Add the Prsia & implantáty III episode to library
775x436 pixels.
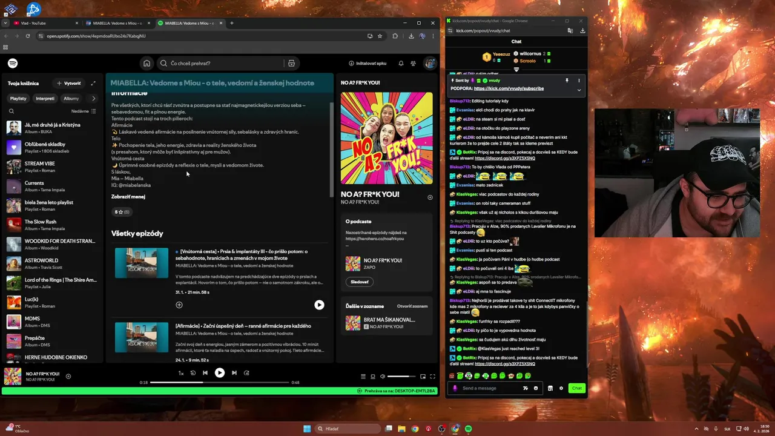179,305
